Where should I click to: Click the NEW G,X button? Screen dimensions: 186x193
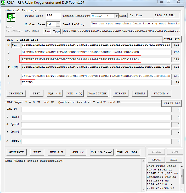click(57, 152)
